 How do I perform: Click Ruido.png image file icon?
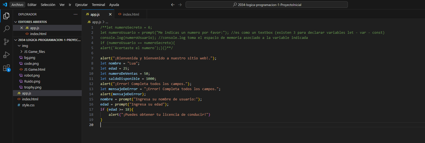(21, 81)
